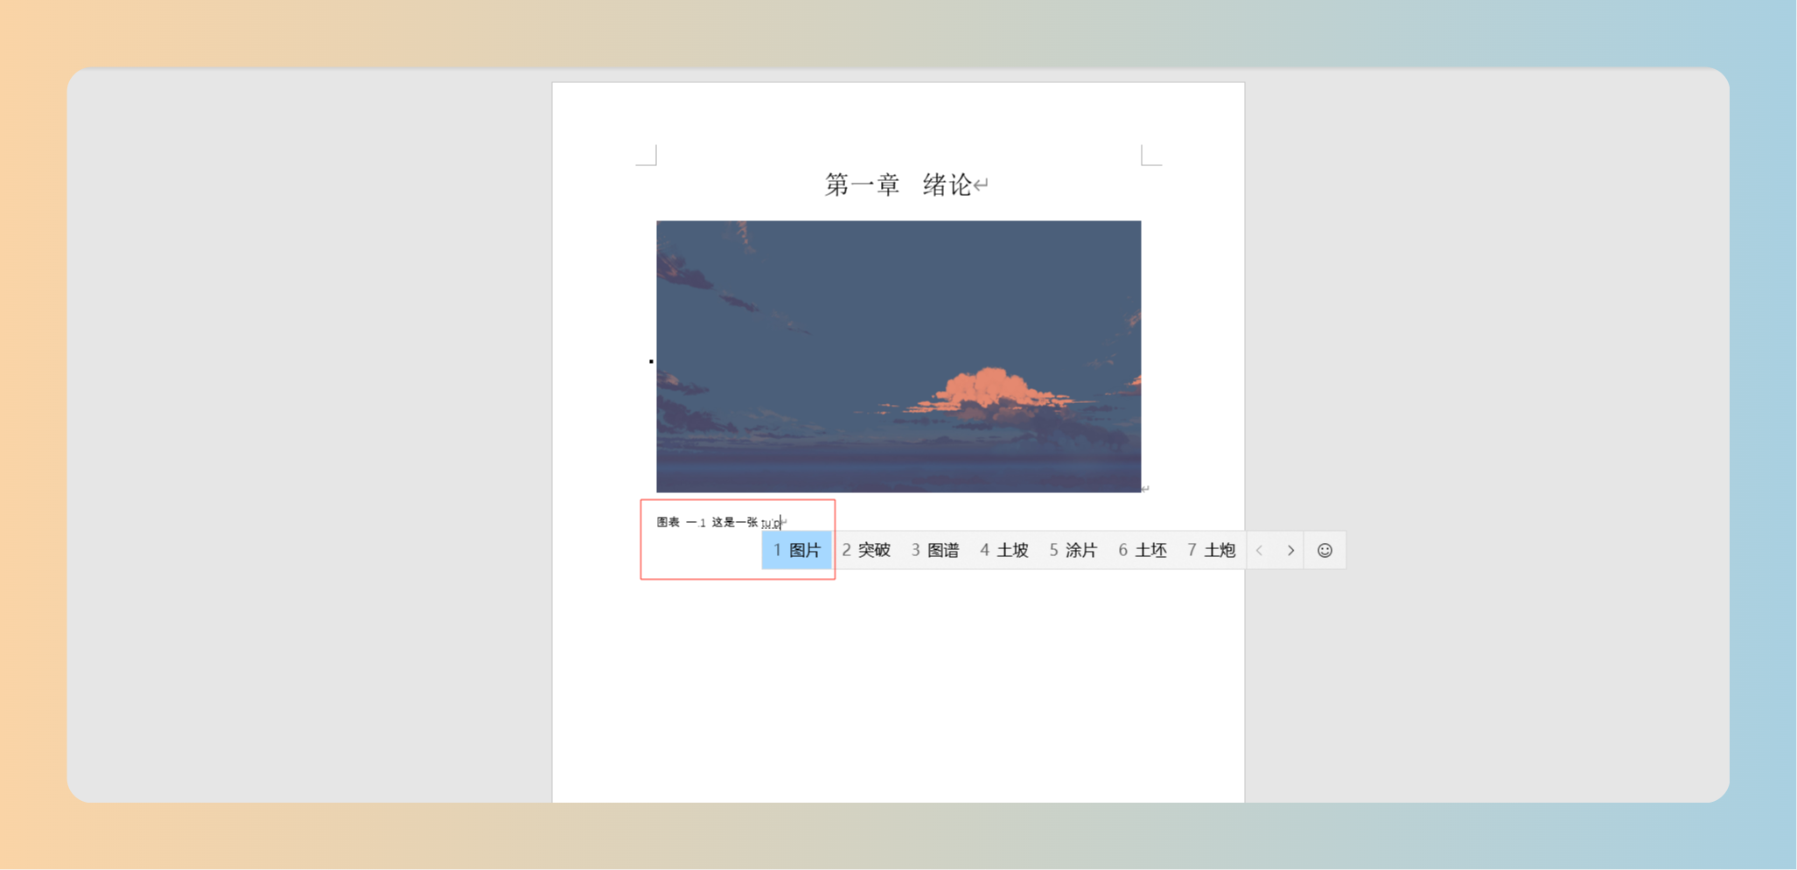The width and height of the screenshot is (1797, 870).
Task: Select candidate 土坡 in the IME bar
Action: pos(1004,550)
